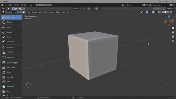
Task: Select the Select Box tool
Action: [x=12, y=17]
